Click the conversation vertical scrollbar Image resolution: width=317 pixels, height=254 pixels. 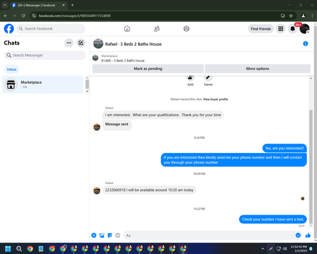(x=311, y=166)
